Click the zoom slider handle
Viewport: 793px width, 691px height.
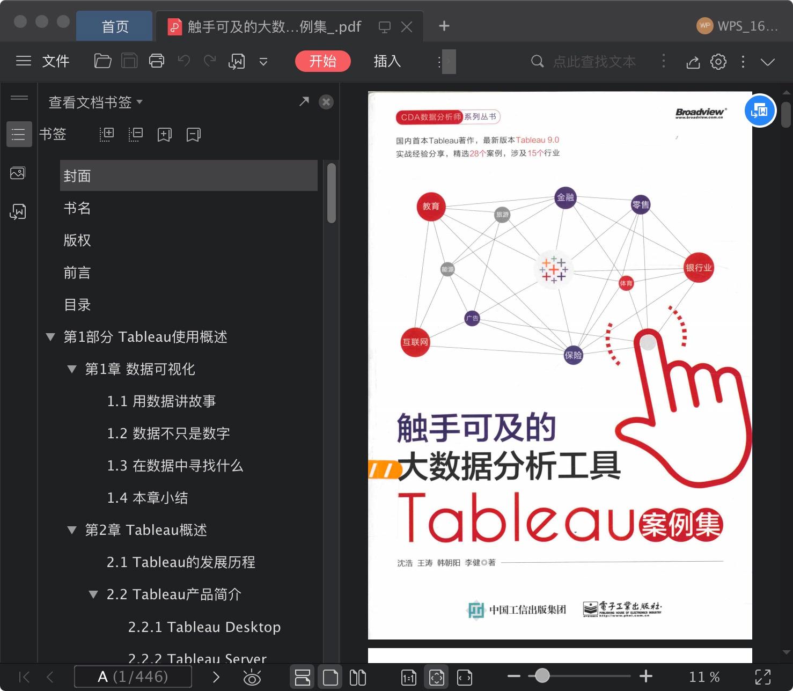[x=542, y=676]
